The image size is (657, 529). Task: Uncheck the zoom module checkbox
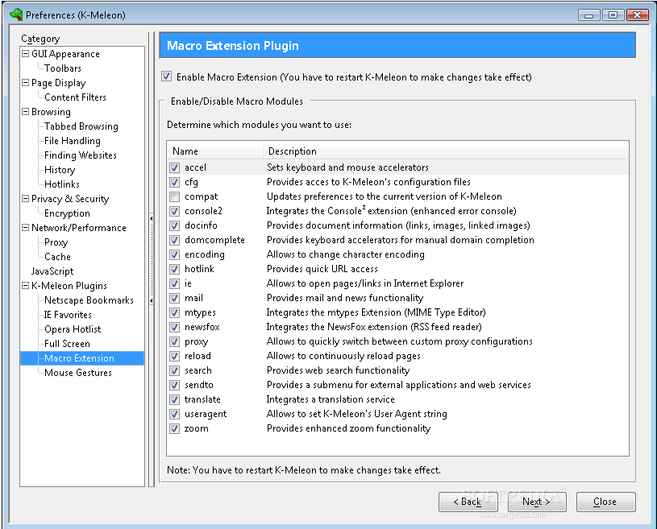175,428
